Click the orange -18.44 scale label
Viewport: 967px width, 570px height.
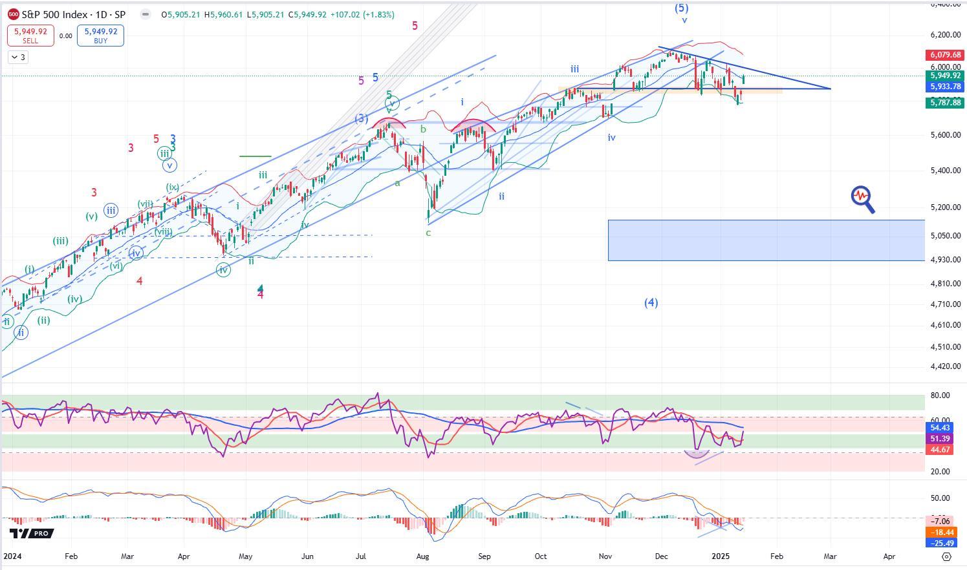tap(941, 532)
